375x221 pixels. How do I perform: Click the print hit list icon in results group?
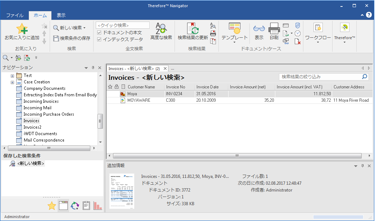pos(213,33)
